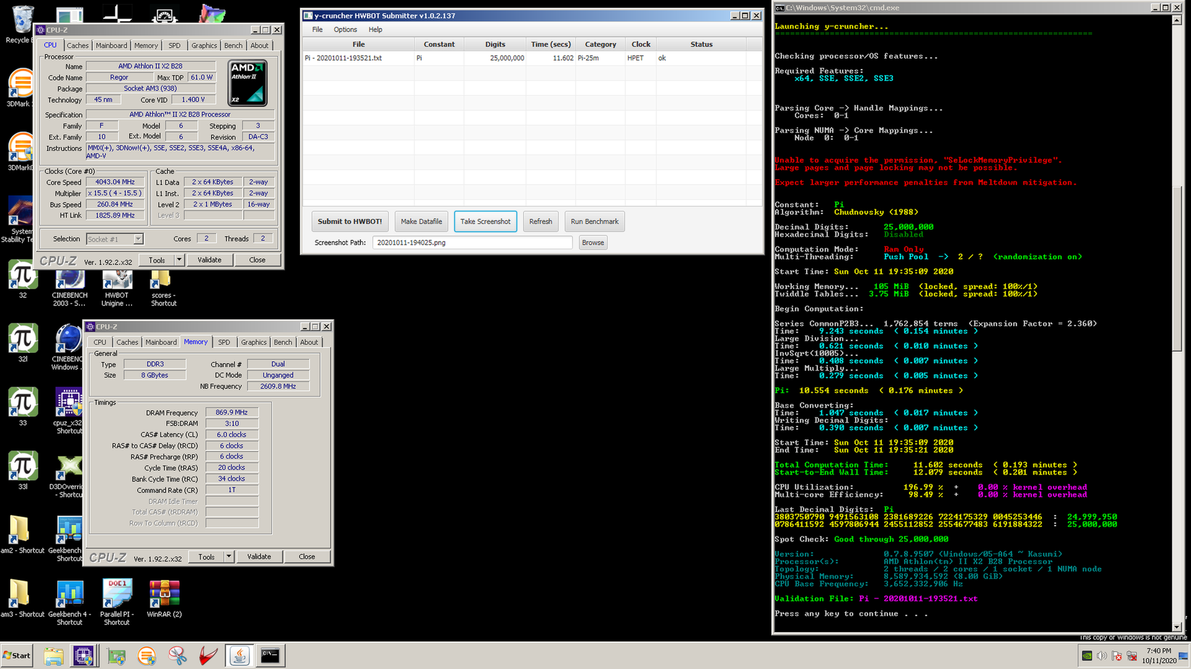Click the Run Benchmark button
Screen dimensions: 1191x669
[594, 222]
